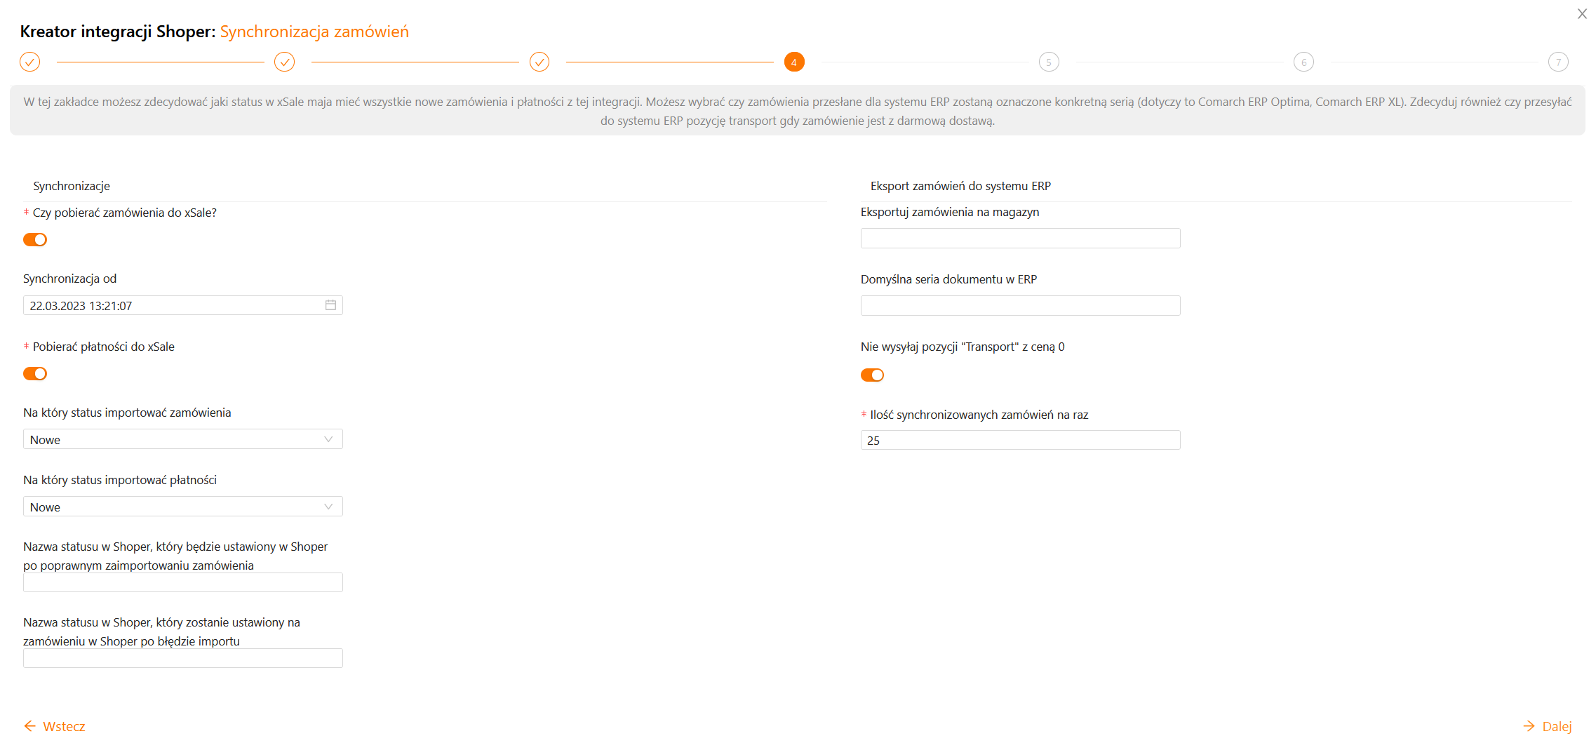
Task: Click the third completed wizard step checkmark
Action: (x=539, y=62)
